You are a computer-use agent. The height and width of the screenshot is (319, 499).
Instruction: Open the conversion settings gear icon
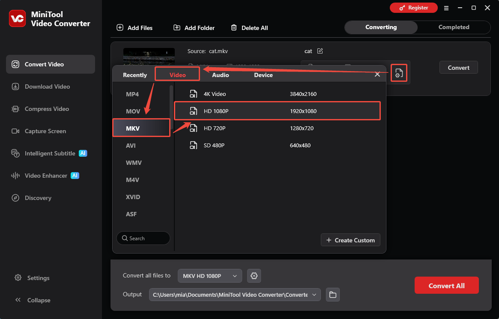[x=254, y=276]
